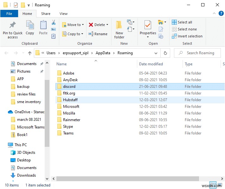This screenshot has width=225, height=189.
Task: Click the Edit icon in Open group
Action: 161,29
